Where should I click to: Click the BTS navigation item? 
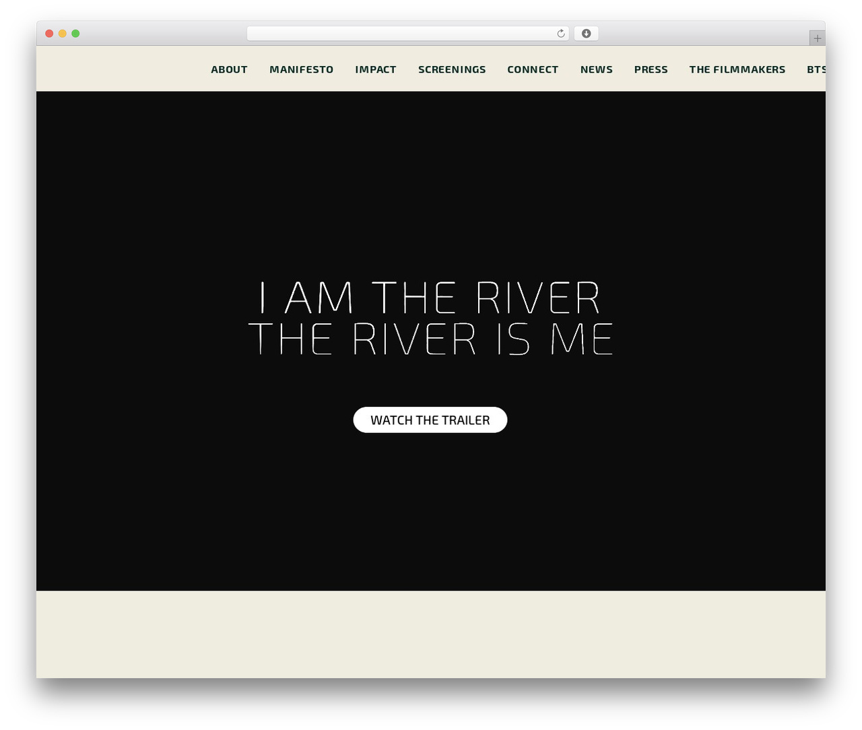pyautogui.click(x=816, y=69)
